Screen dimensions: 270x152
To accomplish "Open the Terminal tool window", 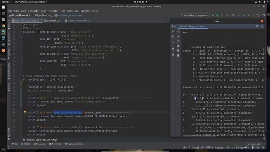I will (x=55, y=144).
